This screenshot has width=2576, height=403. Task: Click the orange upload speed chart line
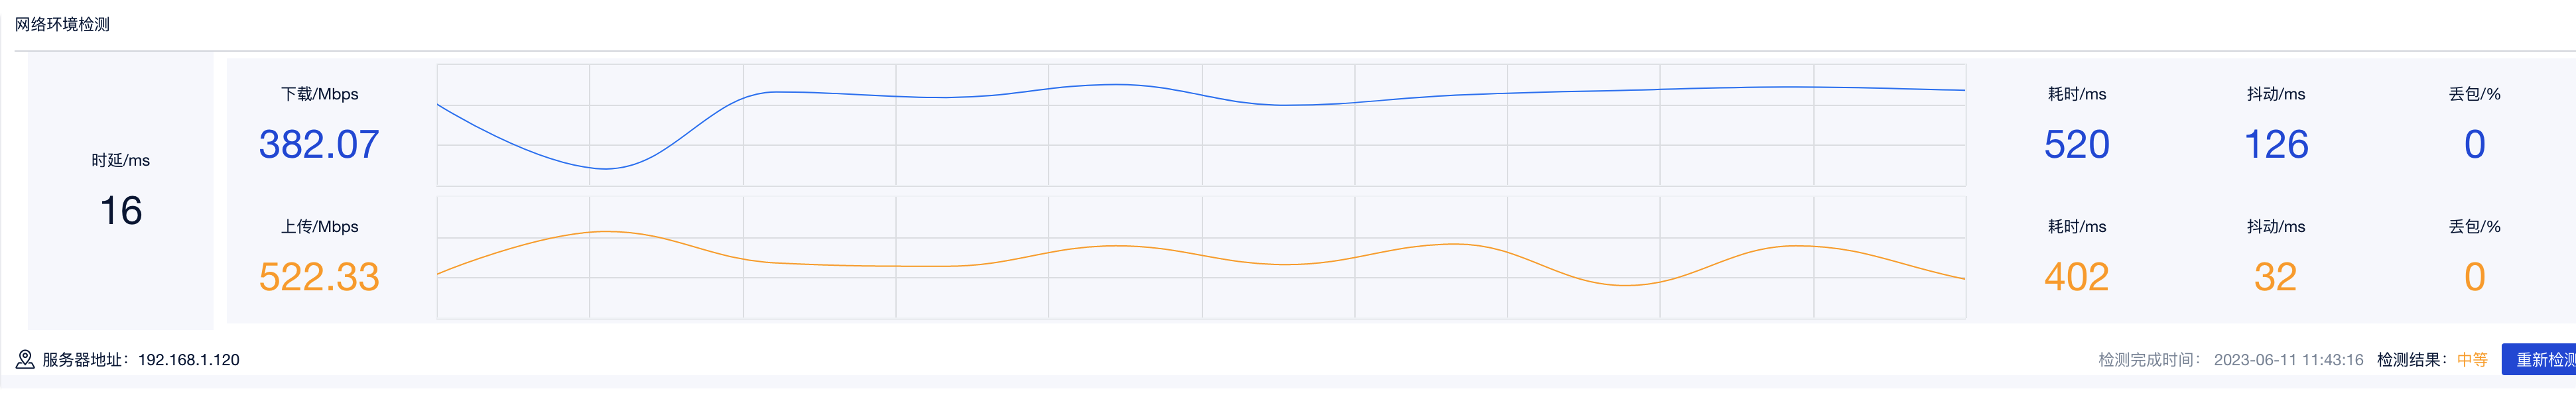[x=1201, y=258]
